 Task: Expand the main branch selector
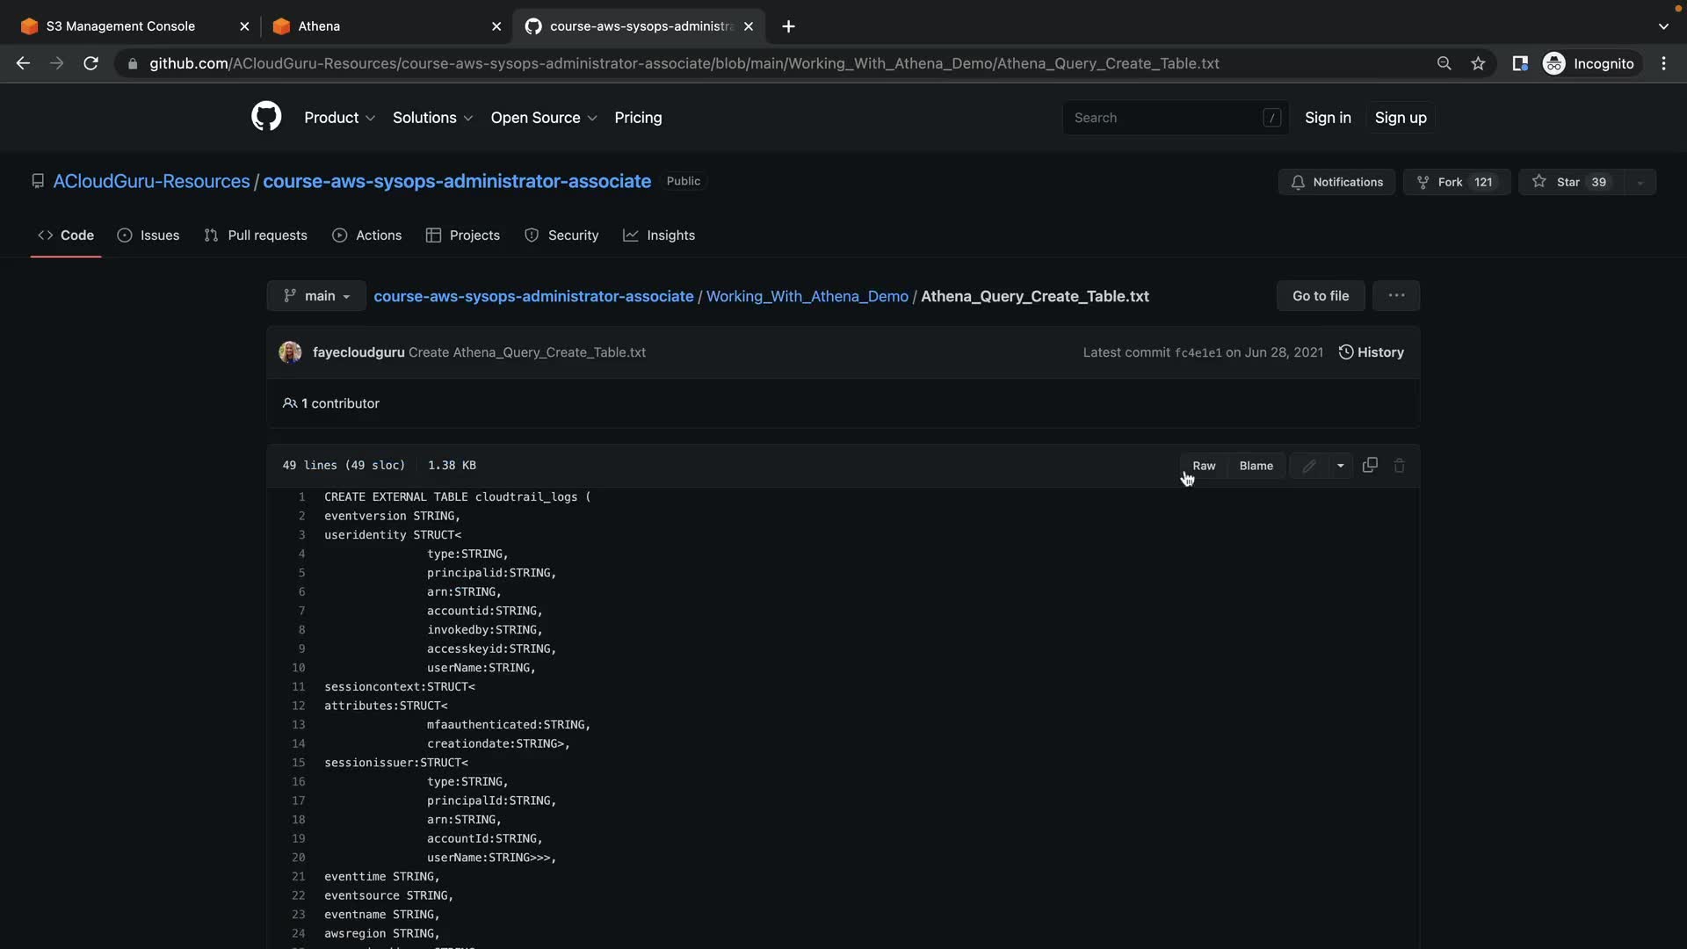(x=316, y=296)
